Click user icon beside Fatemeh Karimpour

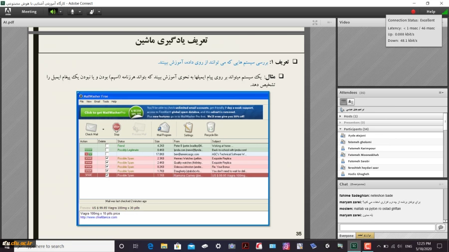pos(343,148)
